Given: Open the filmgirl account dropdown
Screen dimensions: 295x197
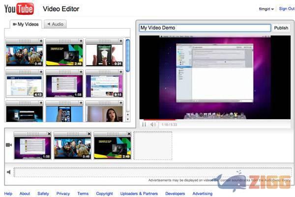Looking at the screenshot, I should tap(266, 9).
